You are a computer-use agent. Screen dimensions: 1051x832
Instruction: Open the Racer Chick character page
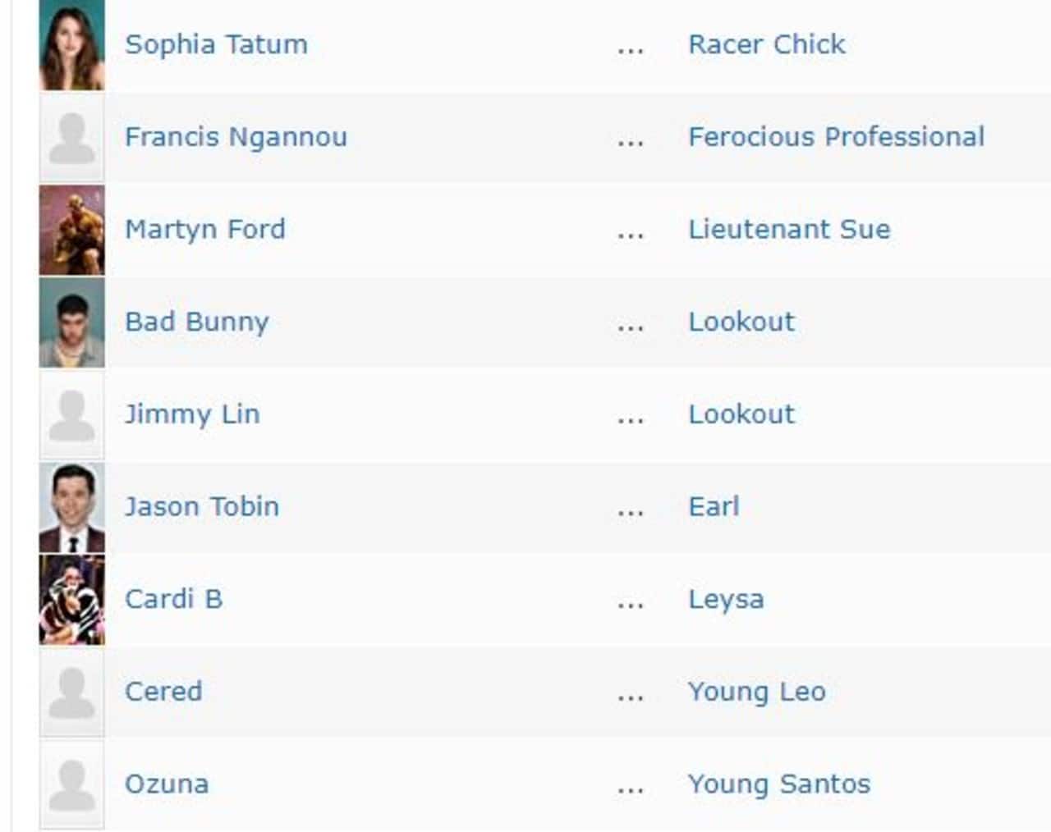767,44
